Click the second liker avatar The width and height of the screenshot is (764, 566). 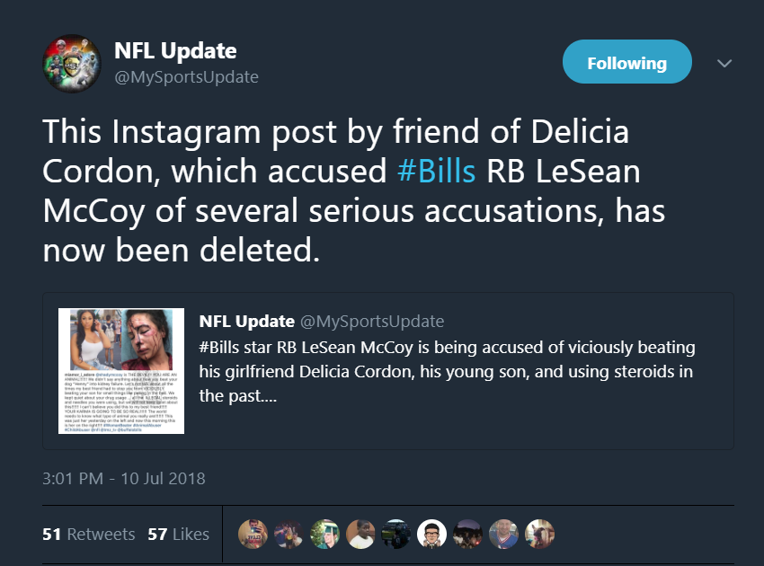[x=289, y=534]
